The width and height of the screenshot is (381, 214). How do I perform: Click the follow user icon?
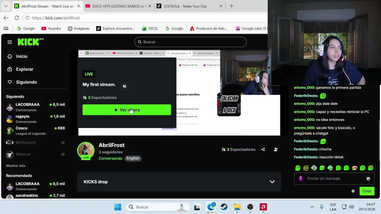coord(276,150)
